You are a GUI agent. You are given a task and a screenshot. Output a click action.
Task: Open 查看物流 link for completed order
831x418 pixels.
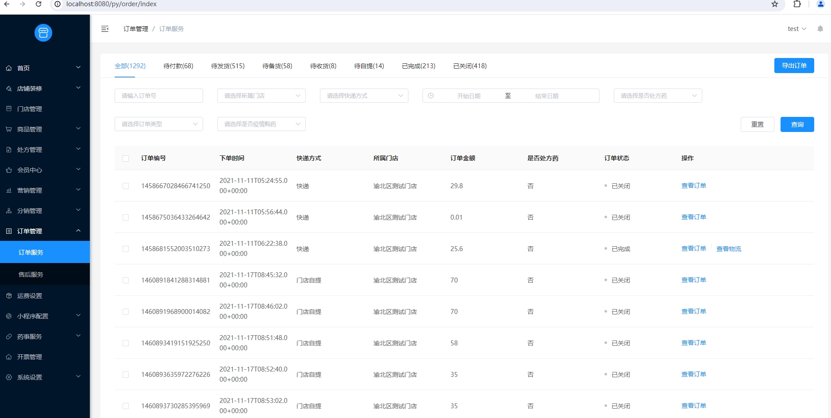(x=729, y=249)
